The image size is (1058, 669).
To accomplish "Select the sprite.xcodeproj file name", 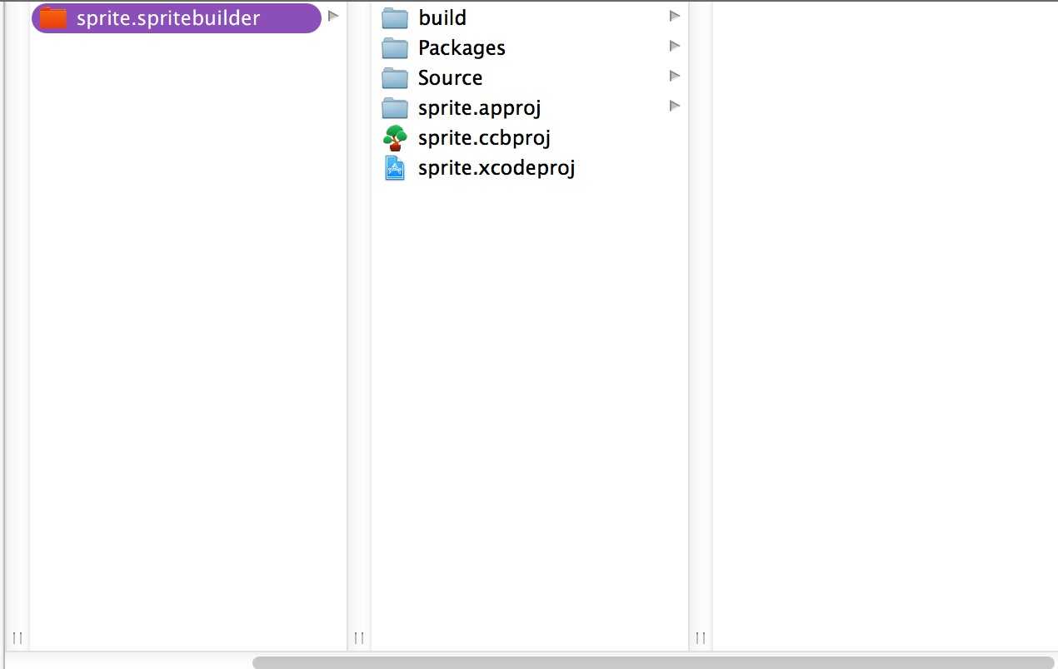I will 497,168.
